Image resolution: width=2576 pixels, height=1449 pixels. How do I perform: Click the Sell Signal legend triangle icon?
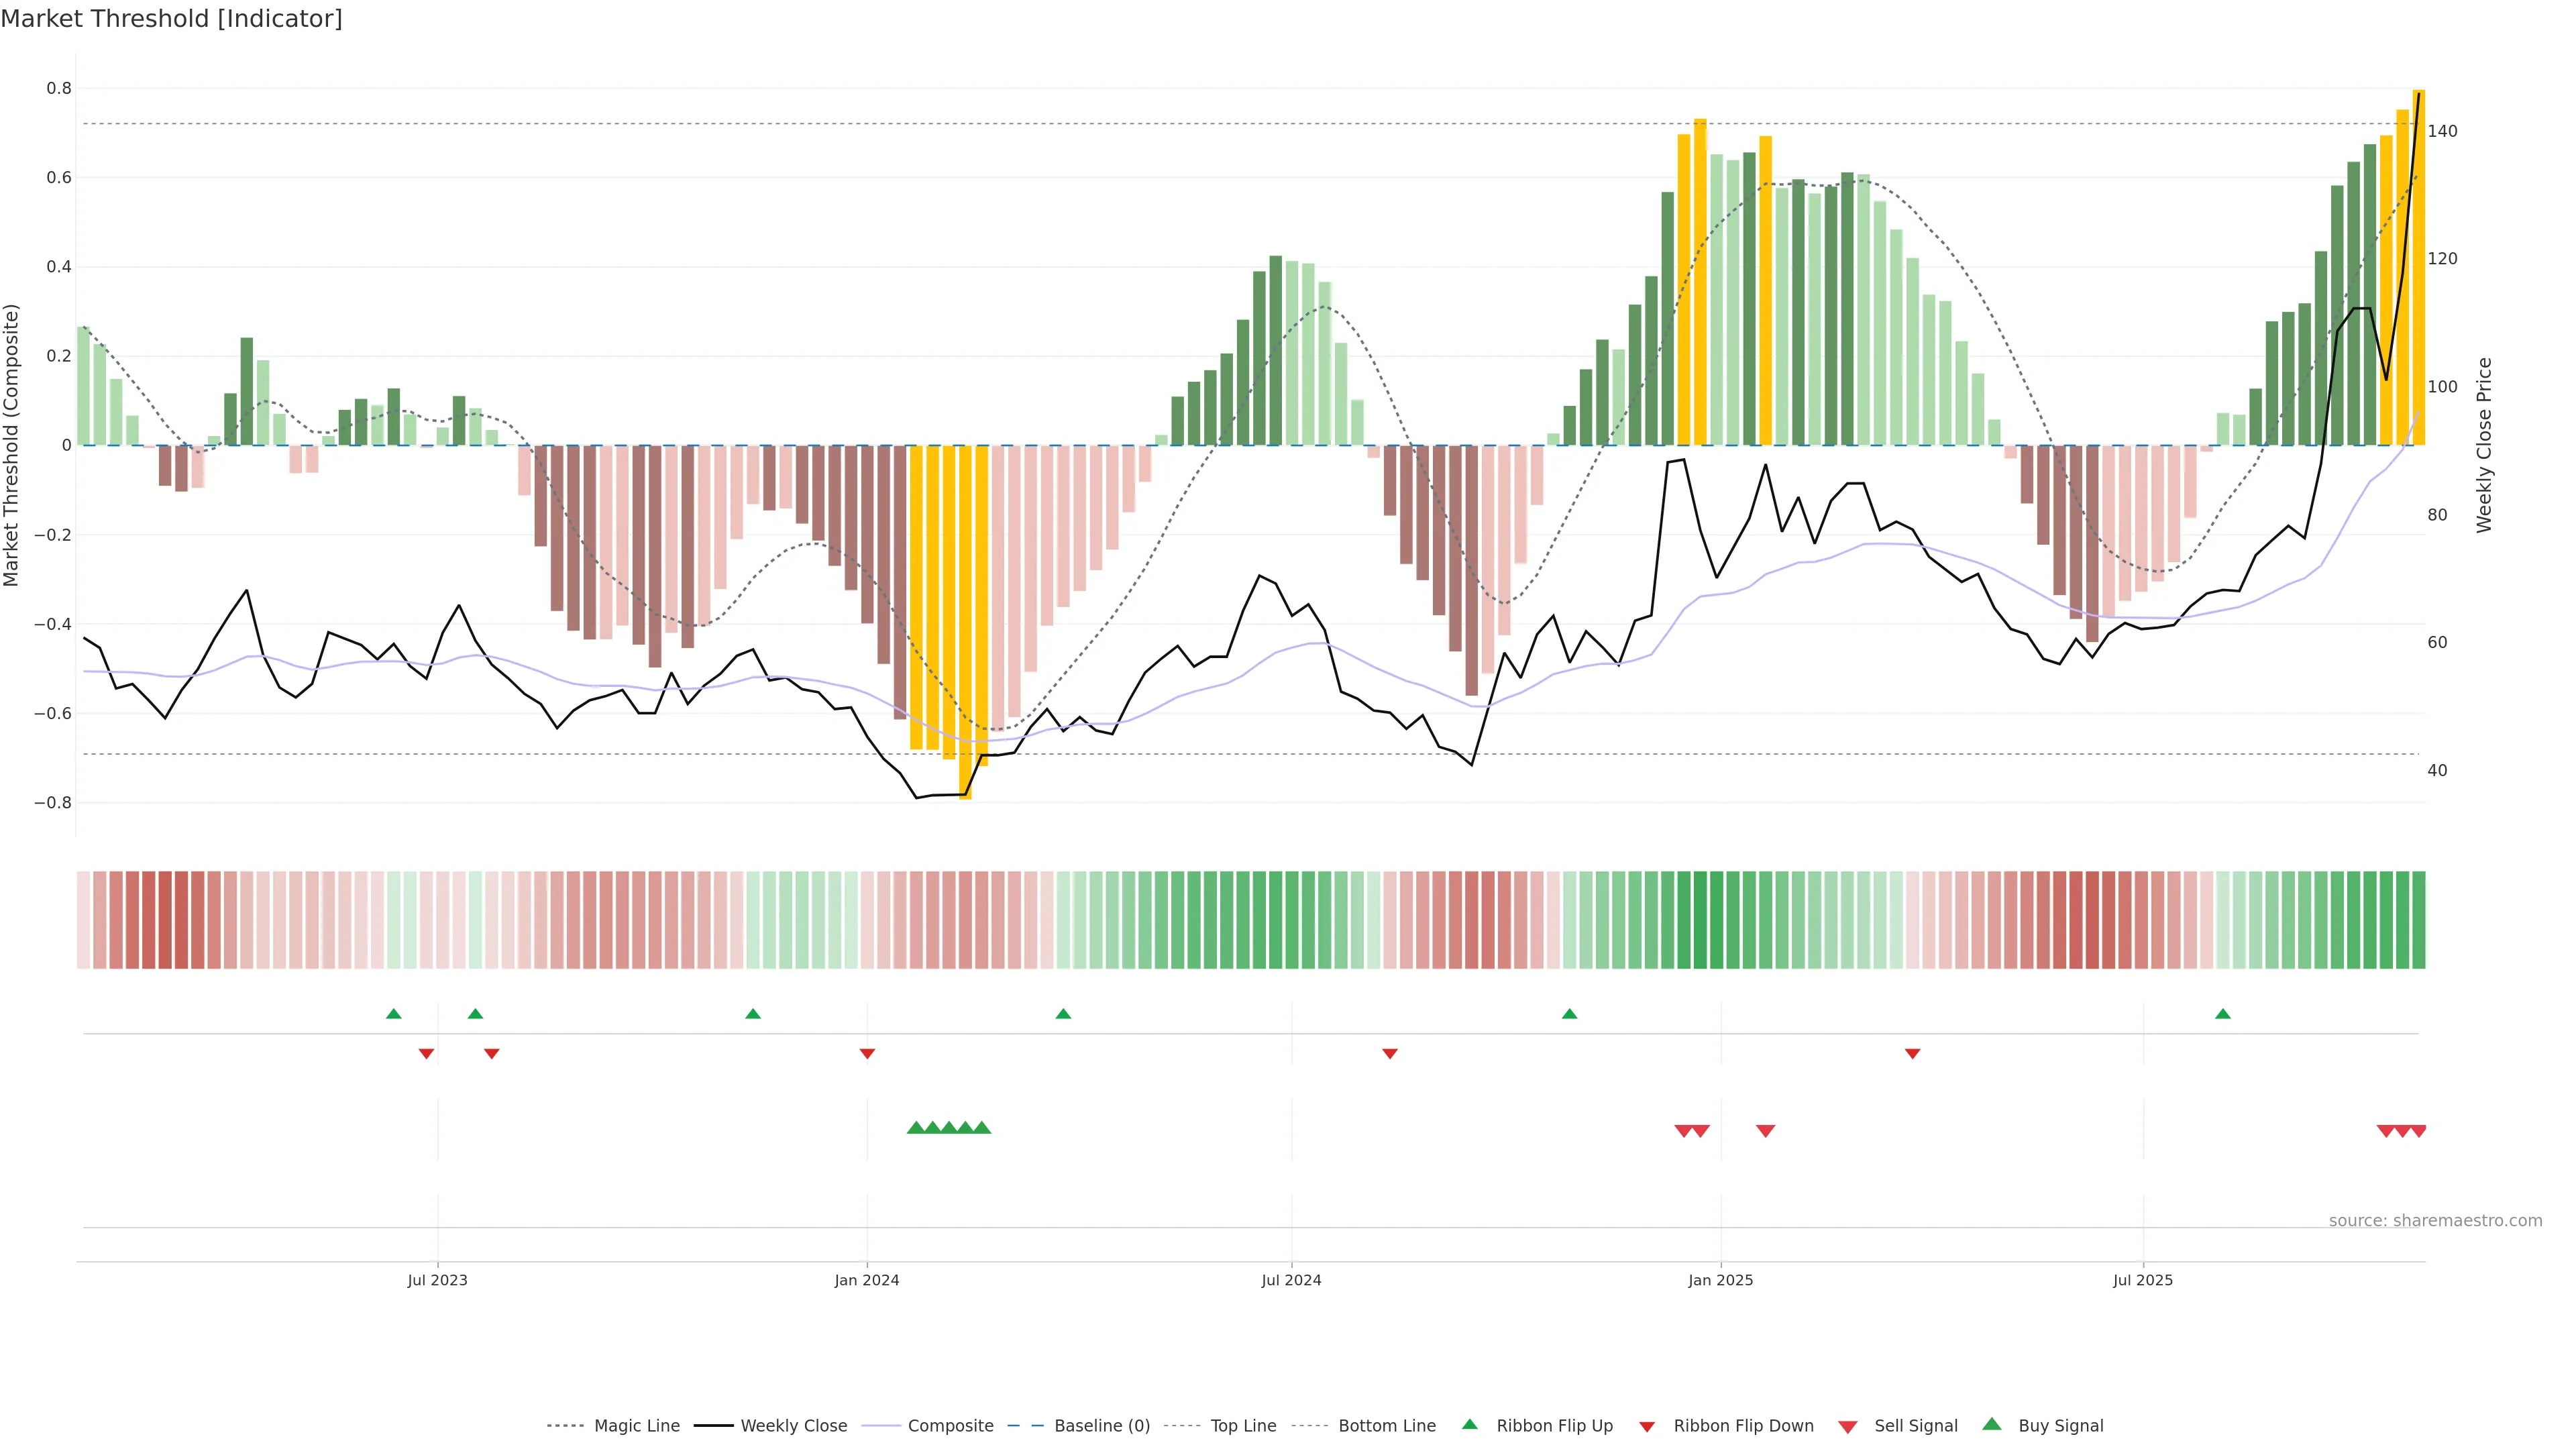1847,1426
